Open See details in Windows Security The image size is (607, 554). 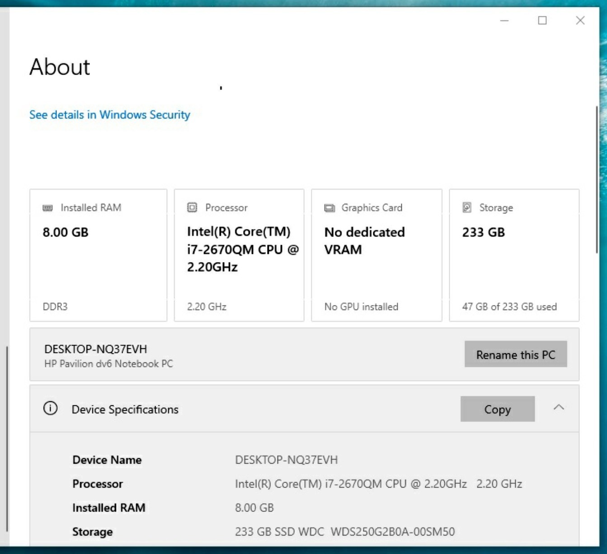[110, 115]
